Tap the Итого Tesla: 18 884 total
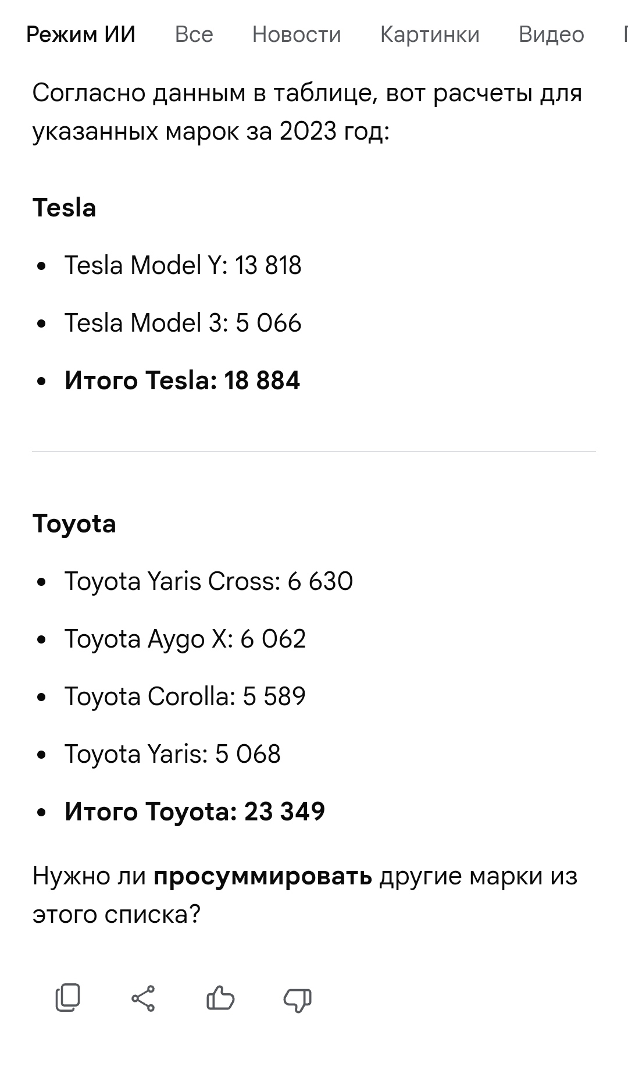 tap(183, 381)
